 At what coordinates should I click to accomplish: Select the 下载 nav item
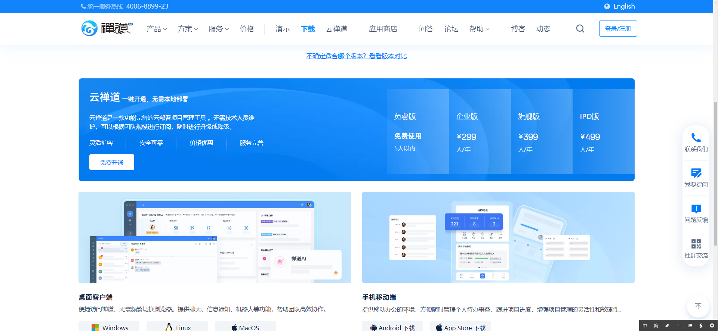[308, 29]
